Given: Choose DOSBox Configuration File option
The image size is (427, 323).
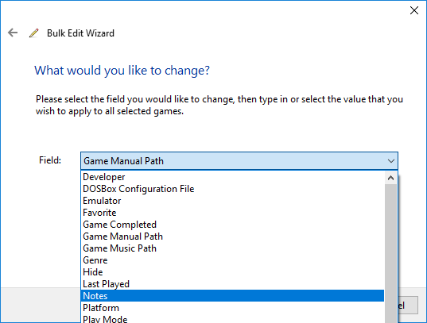Looking at the screenshot, I should click(x=232, y=189).
